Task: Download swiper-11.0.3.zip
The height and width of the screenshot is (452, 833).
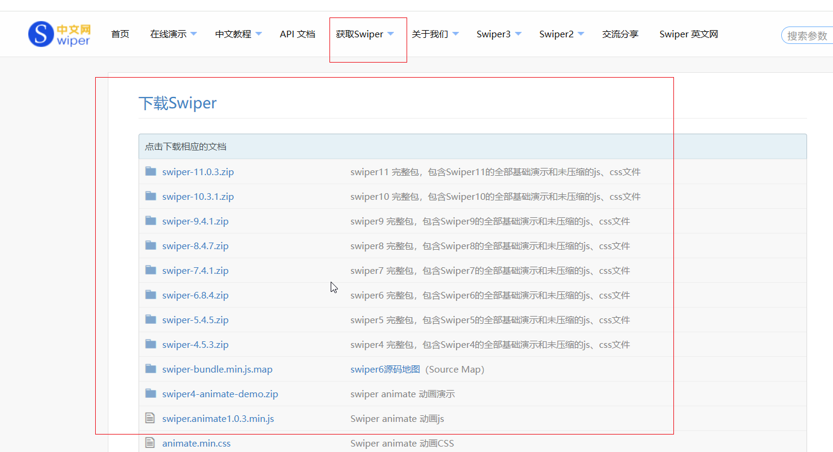Action: 198,172
